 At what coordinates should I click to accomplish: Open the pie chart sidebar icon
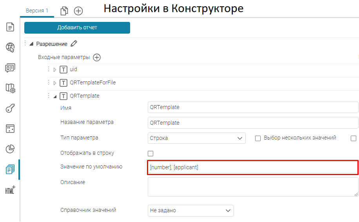[10, 149]
